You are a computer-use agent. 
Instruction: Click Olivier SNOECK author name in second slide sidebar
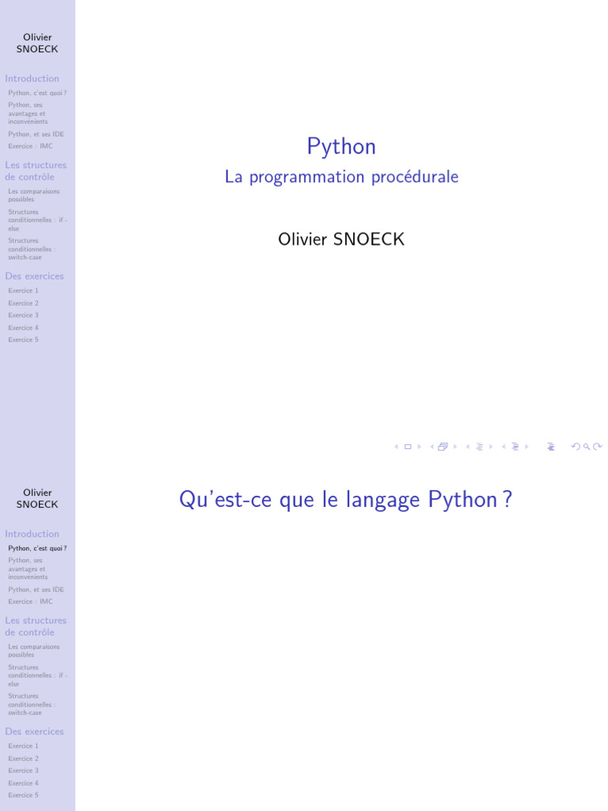click(x=37, y=499)
